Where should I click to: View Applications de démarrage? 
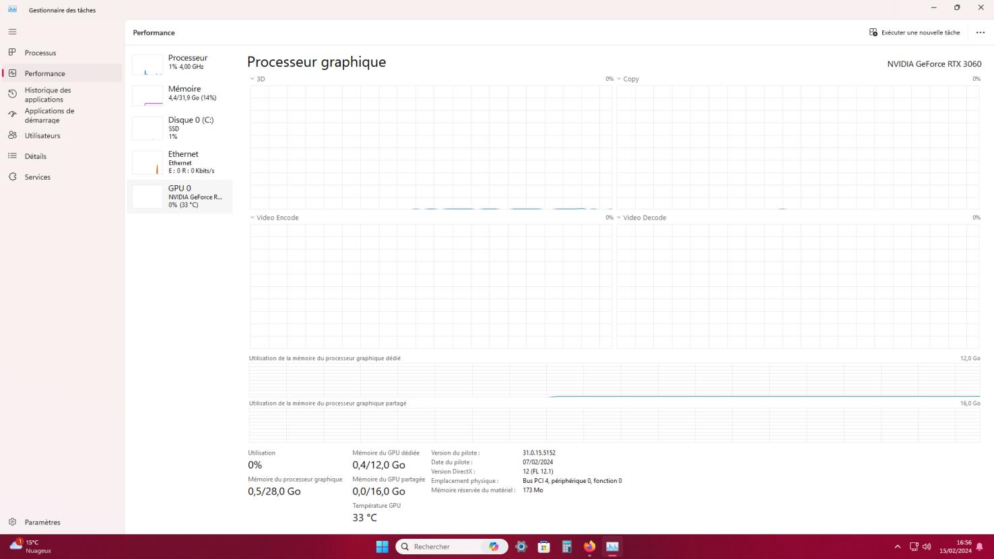coord(49,115)
